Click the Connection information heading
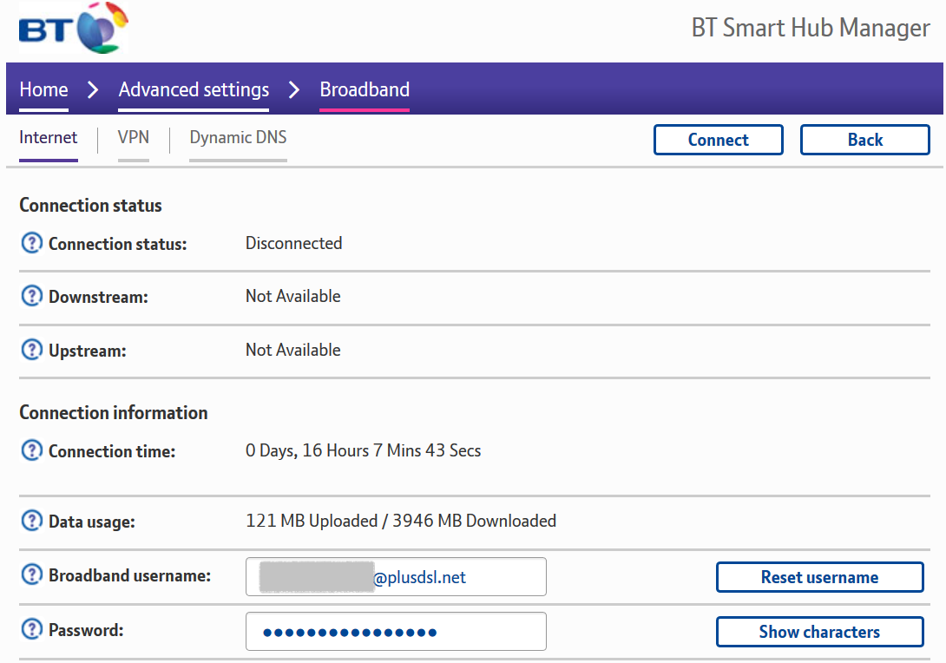This screenshot has height=663, width=946. click(x=114, y=413)
